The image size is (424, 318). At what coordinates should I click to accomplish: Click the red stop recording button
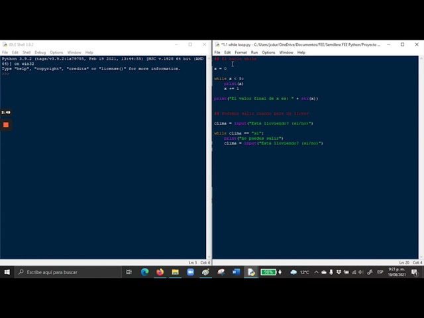coord(6,125)
